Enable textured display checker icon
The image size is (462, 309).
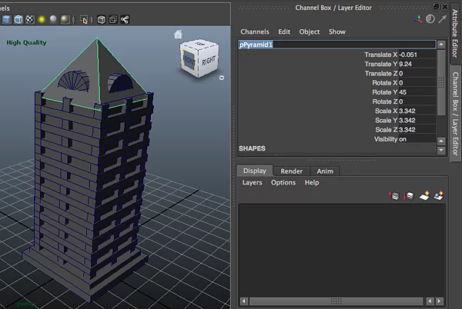click(30, 20)
